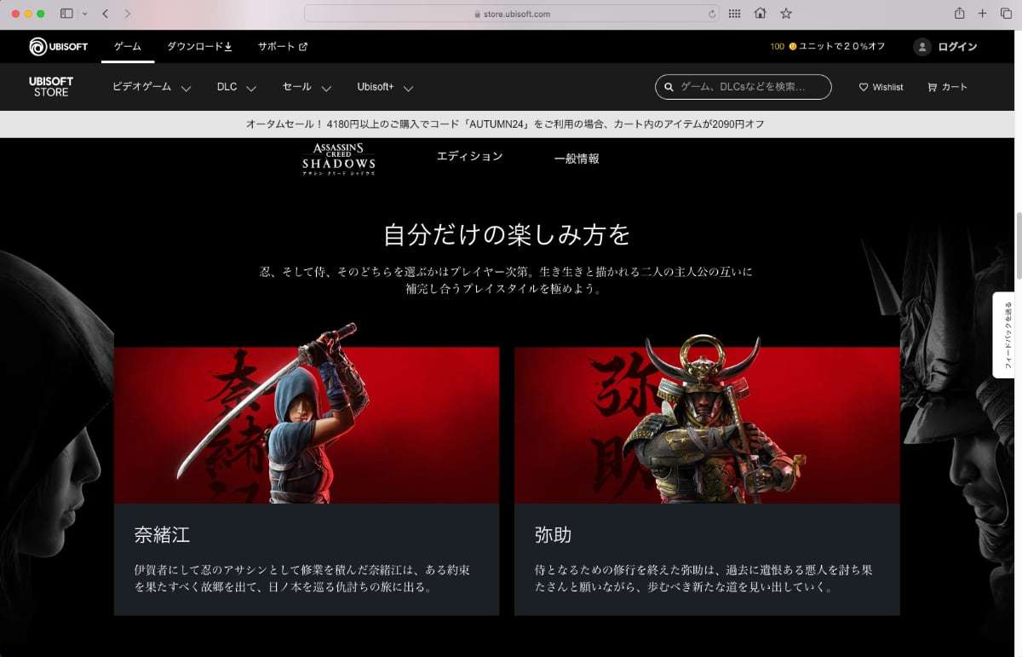
Task: Switch to the エディション section tab
Action: [x=469, y=157]
